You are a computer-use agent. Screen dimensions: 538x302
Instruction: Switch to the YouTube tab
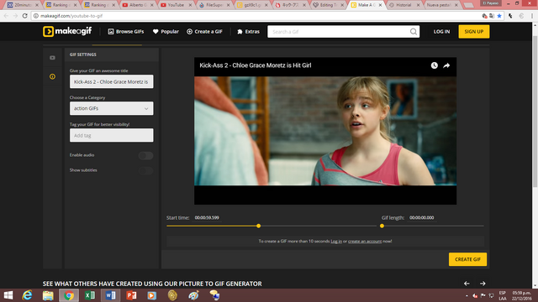[x=176, y=5]
